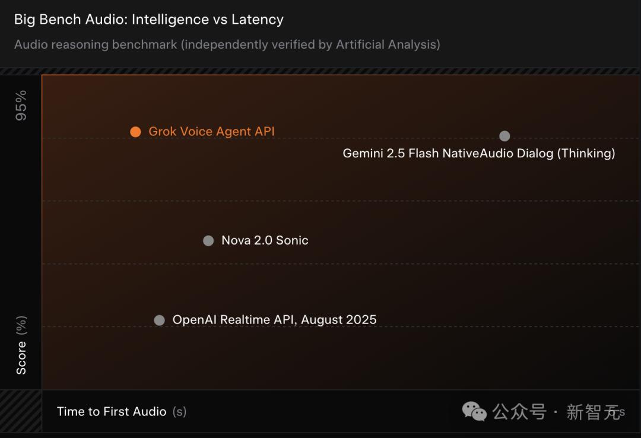Click the 95% y-axis tick label

pos(21,106)
